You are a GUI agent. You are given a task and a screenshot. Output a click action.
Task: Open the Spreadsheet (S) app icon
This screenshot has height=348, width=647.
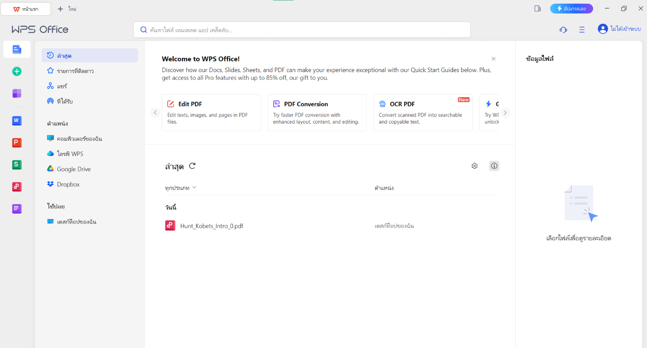point(17,165)
